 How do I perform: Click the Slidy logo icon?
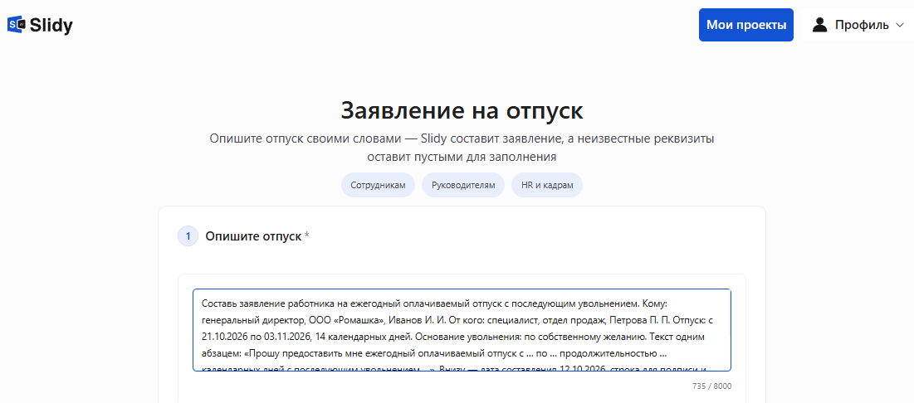pos(17,24)
